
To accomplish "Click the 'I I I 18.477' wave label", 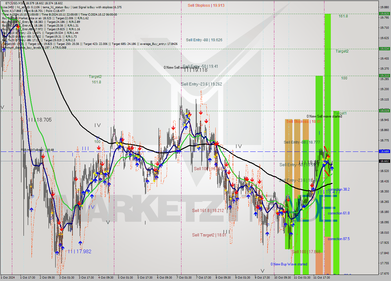I will [x=330, y=192].
